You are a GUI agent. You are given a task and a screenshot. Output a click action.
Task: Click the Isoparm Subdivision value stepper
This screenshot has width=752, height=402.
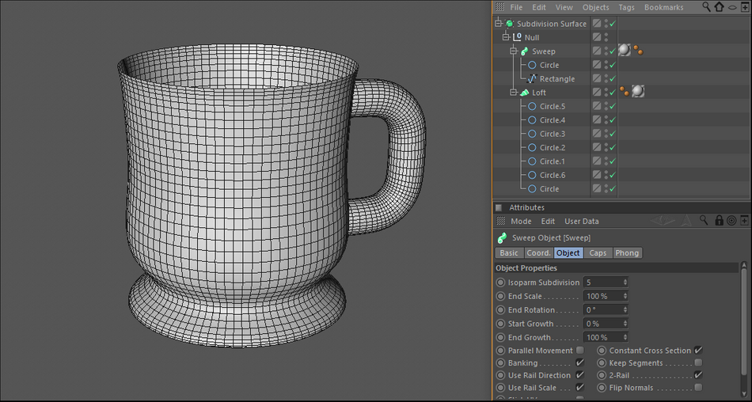(x=625, y=283)
